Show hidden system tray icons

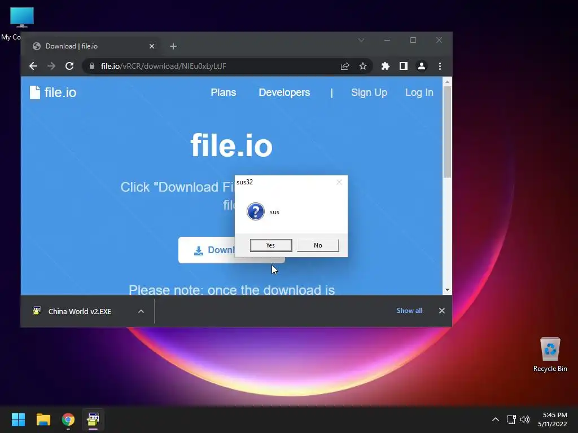click(496, 419)
